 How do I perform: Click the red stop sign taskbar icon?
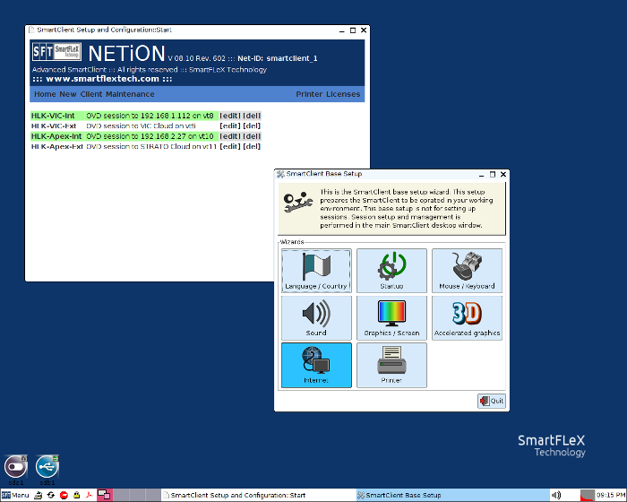coord(64,495)
